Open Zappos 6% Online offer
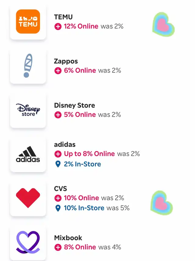The height and width of the screenshot is (261, 195). point(80,71)
